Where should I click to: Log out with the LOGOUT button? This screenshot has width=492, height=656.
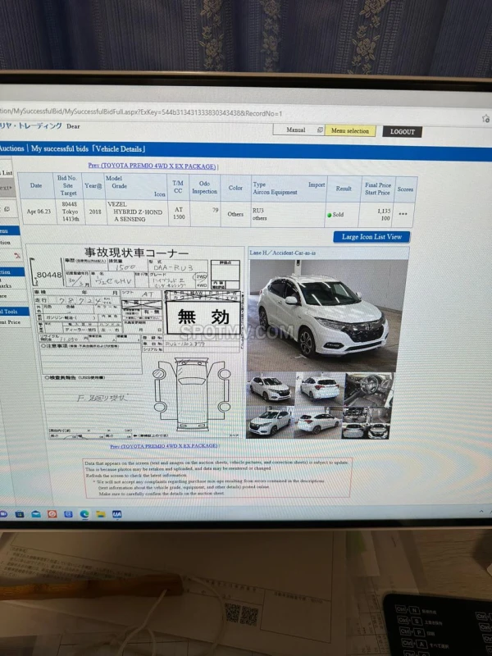point(402,132)
